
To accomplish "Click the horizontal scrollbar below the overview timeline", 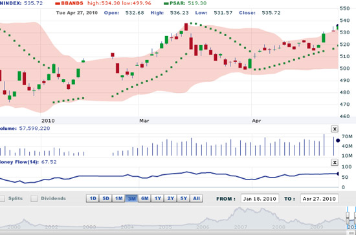I will coord(178,232).
